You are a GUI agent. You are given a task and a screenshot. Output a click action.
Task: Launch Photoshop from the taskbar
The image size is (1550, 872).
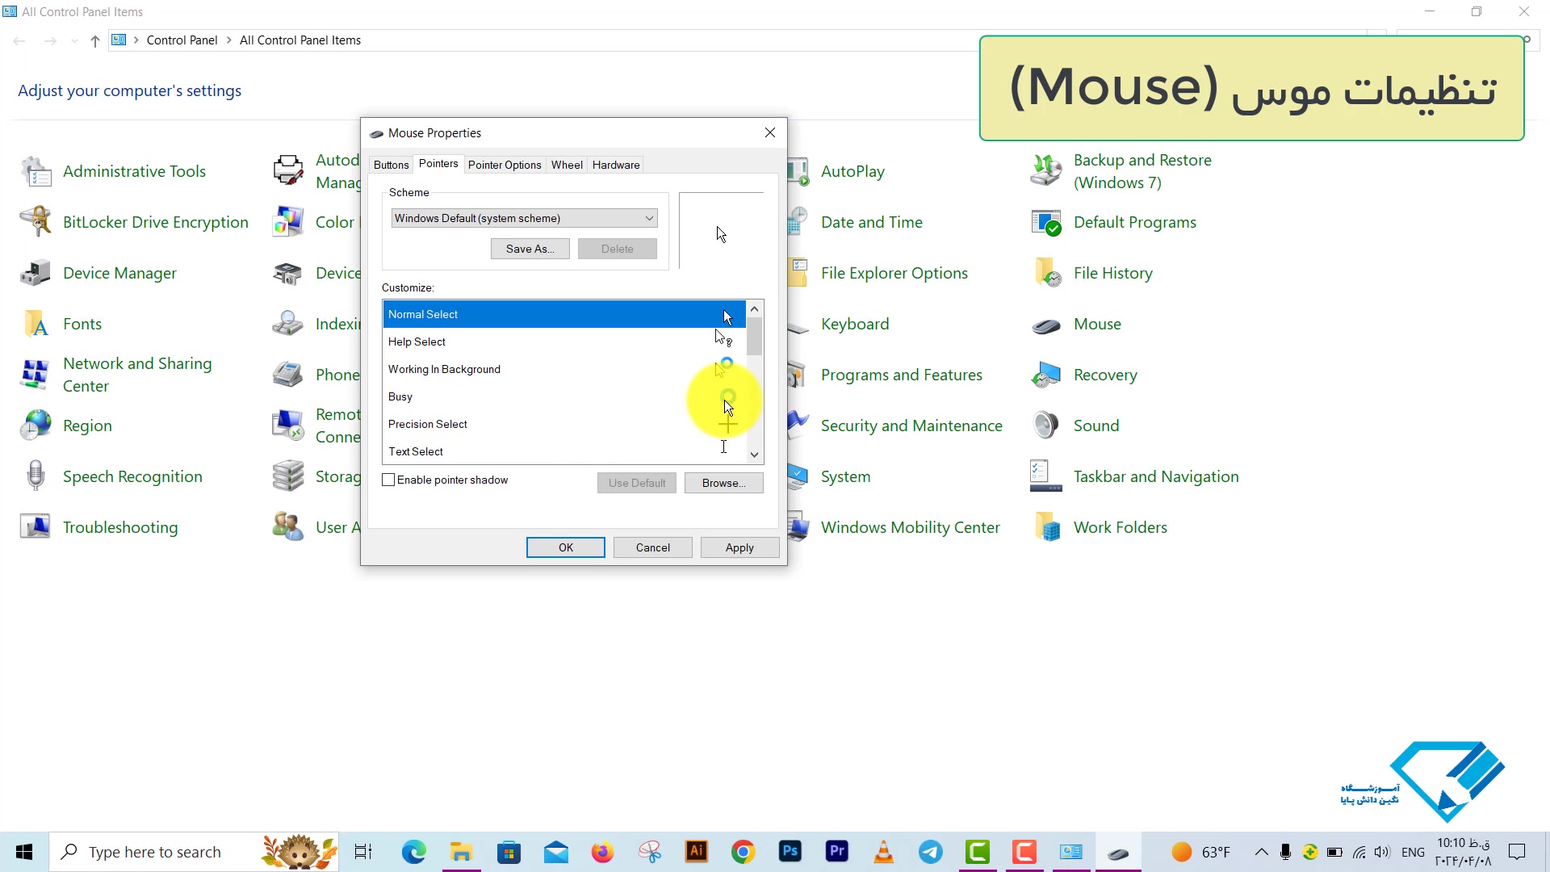pyautogui.click(x=790, y=852)
